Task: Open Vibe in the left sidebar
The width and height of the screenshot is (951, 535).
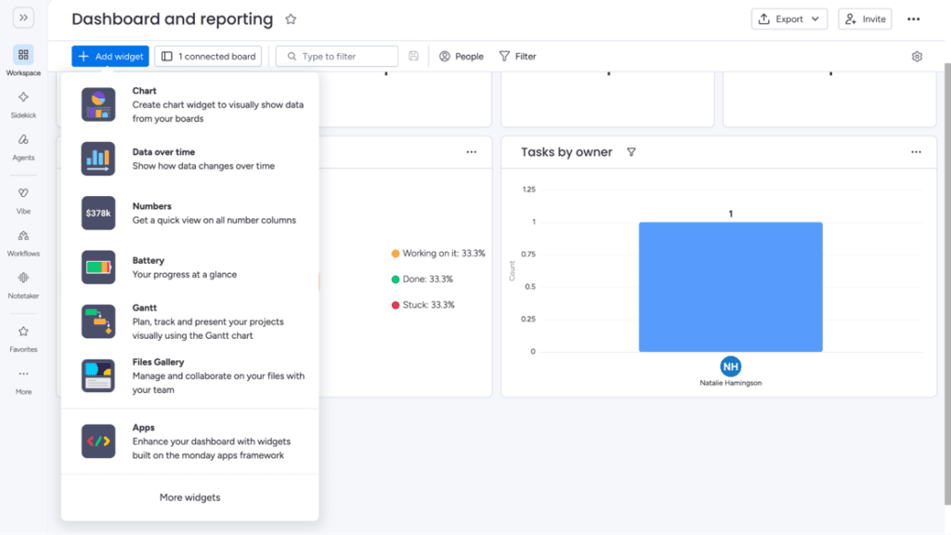Action: (x=23, y=201)
